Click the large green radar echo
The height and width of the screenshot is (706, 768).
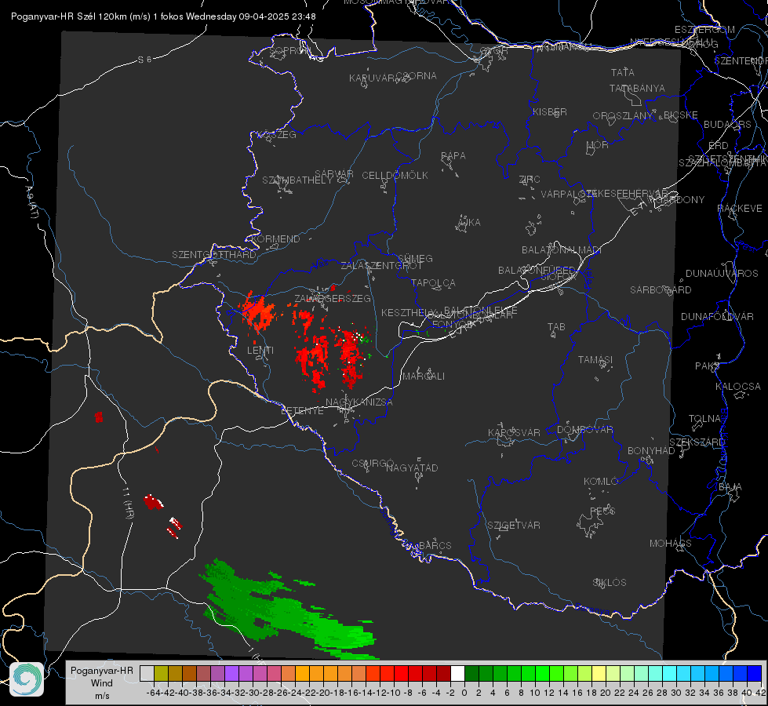pos(289,611)
